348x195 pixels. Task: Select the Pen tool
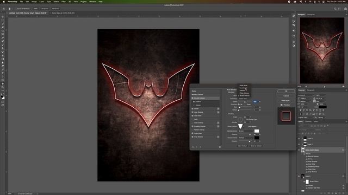3,69
